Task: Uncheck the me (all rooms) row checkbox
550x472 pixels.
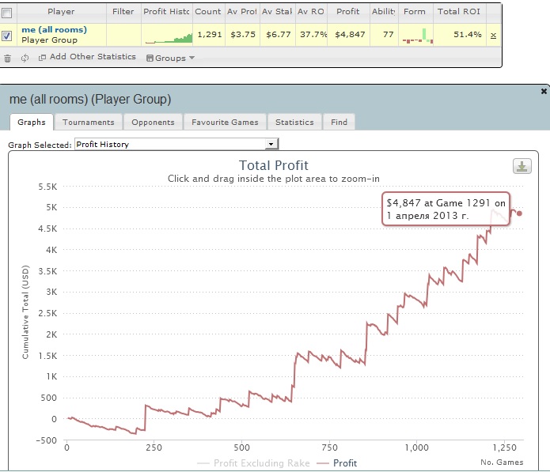Action: (6, 36)
